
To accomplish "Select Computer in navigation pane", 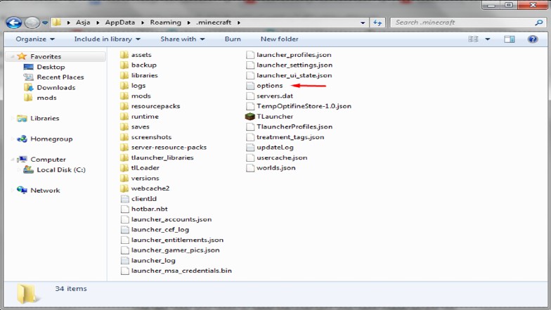I will 48,160.
